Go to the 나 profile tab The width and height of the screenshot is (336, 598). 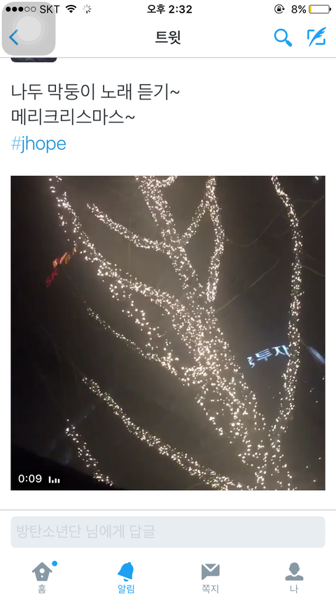(x=294, y=578)
